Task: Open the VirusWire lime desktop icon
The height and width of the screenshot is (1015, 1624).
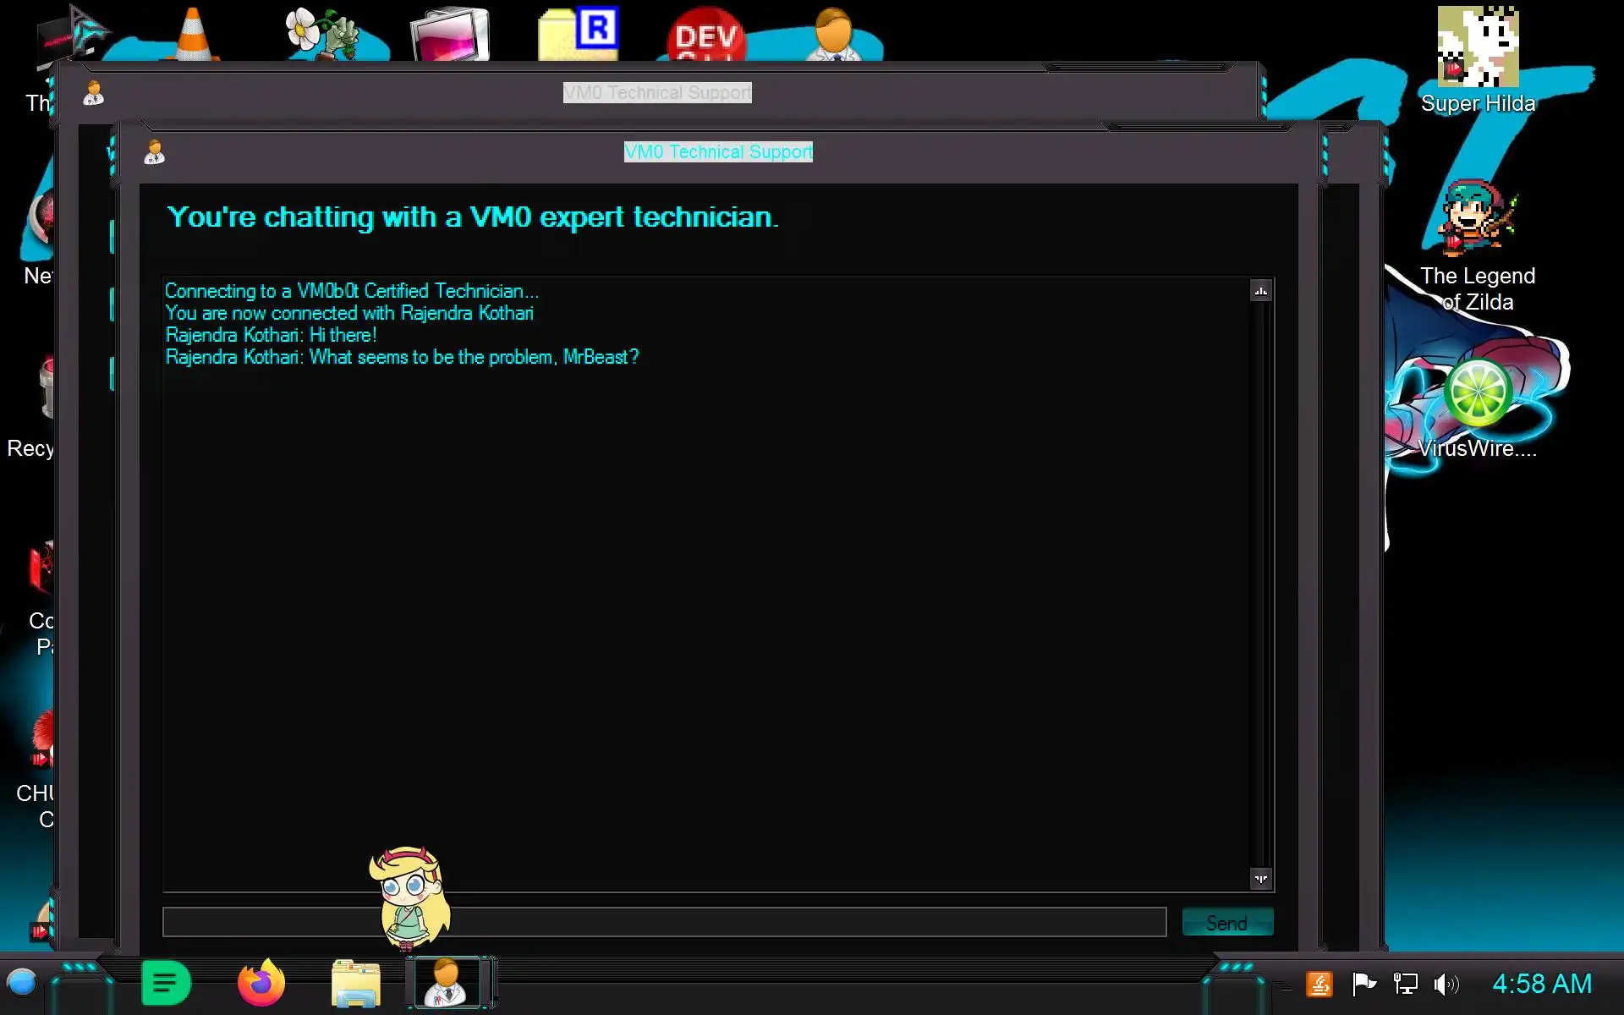Action: pos(1477,394)
